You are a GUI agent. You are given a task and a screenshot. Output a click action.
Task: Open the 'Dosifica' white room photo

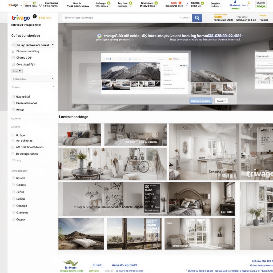[x=203, y=152]
